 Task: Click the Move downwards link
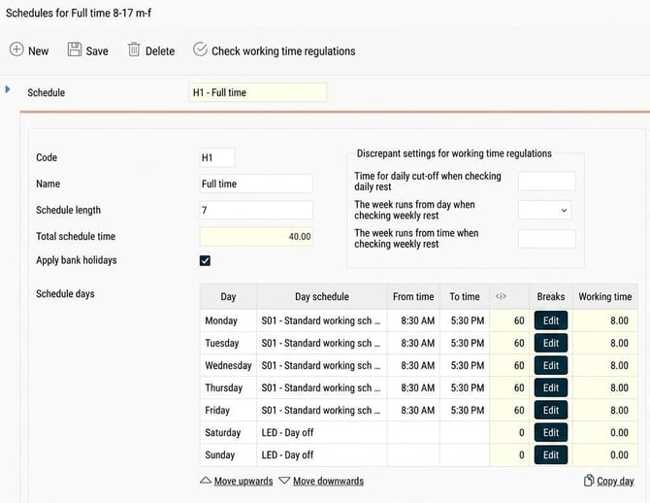tap(328, 481)
